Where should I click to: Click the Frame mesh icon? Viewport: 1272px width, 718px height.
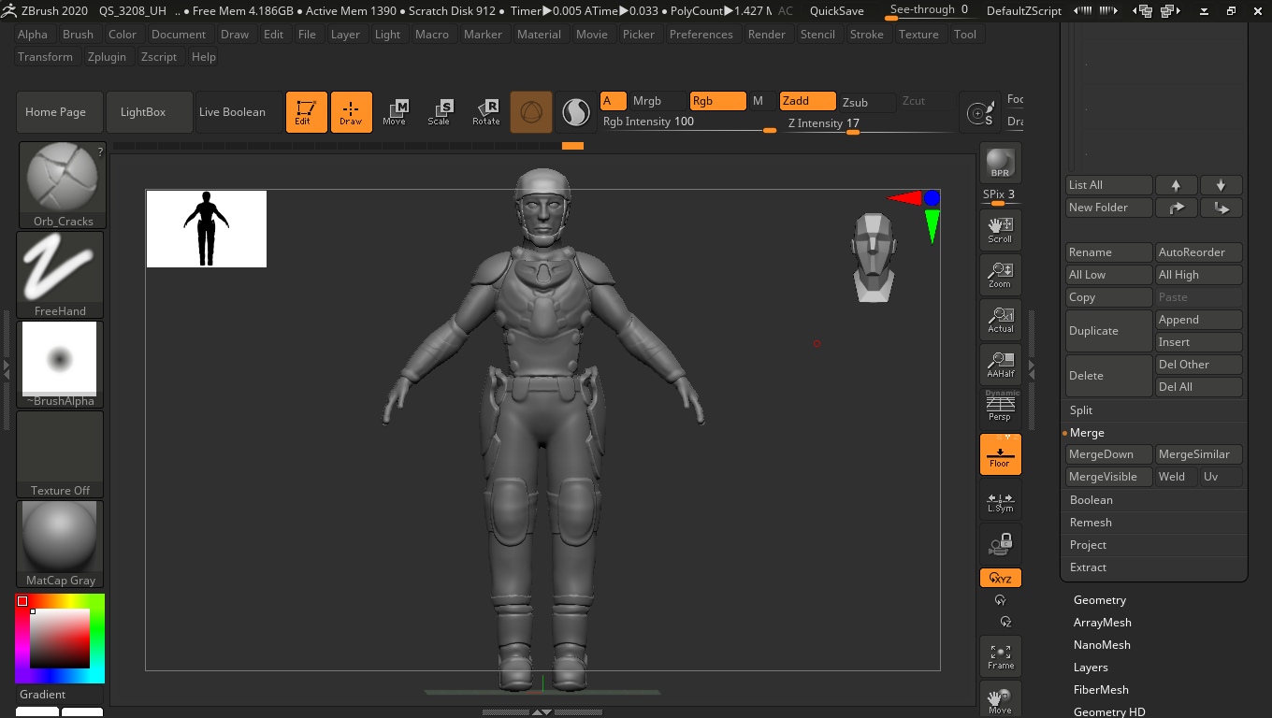[x=1000, y=655]
